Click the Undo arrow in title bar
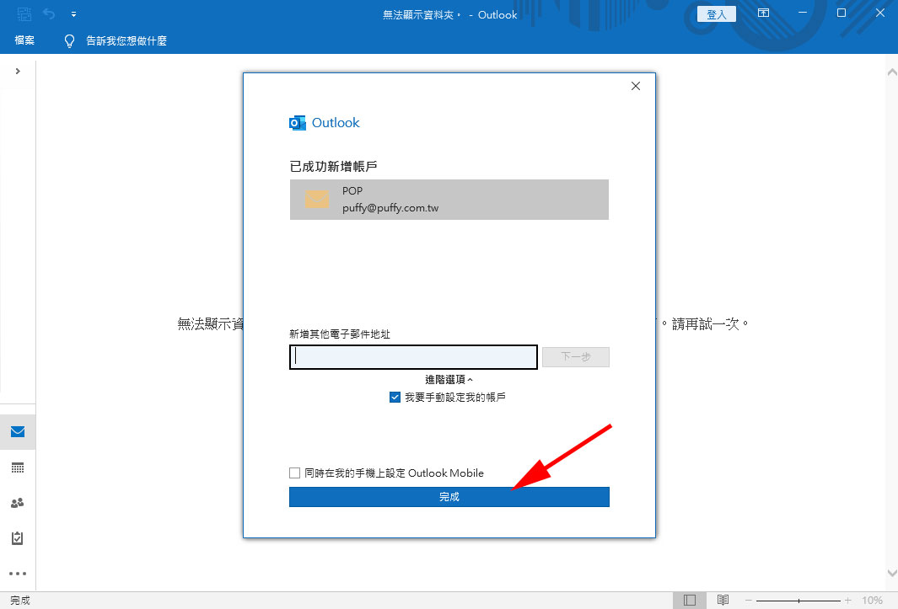 [49, 13]
